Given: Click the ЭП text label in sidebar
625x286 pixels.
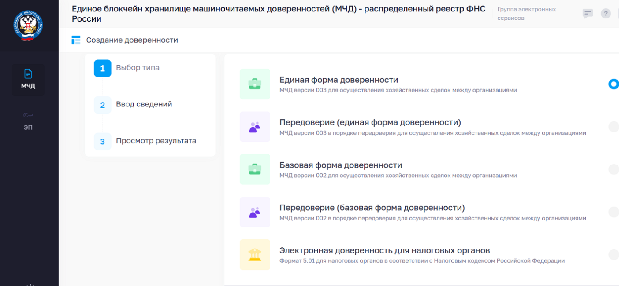Looking at the screenshot, I should click(28, 128).
